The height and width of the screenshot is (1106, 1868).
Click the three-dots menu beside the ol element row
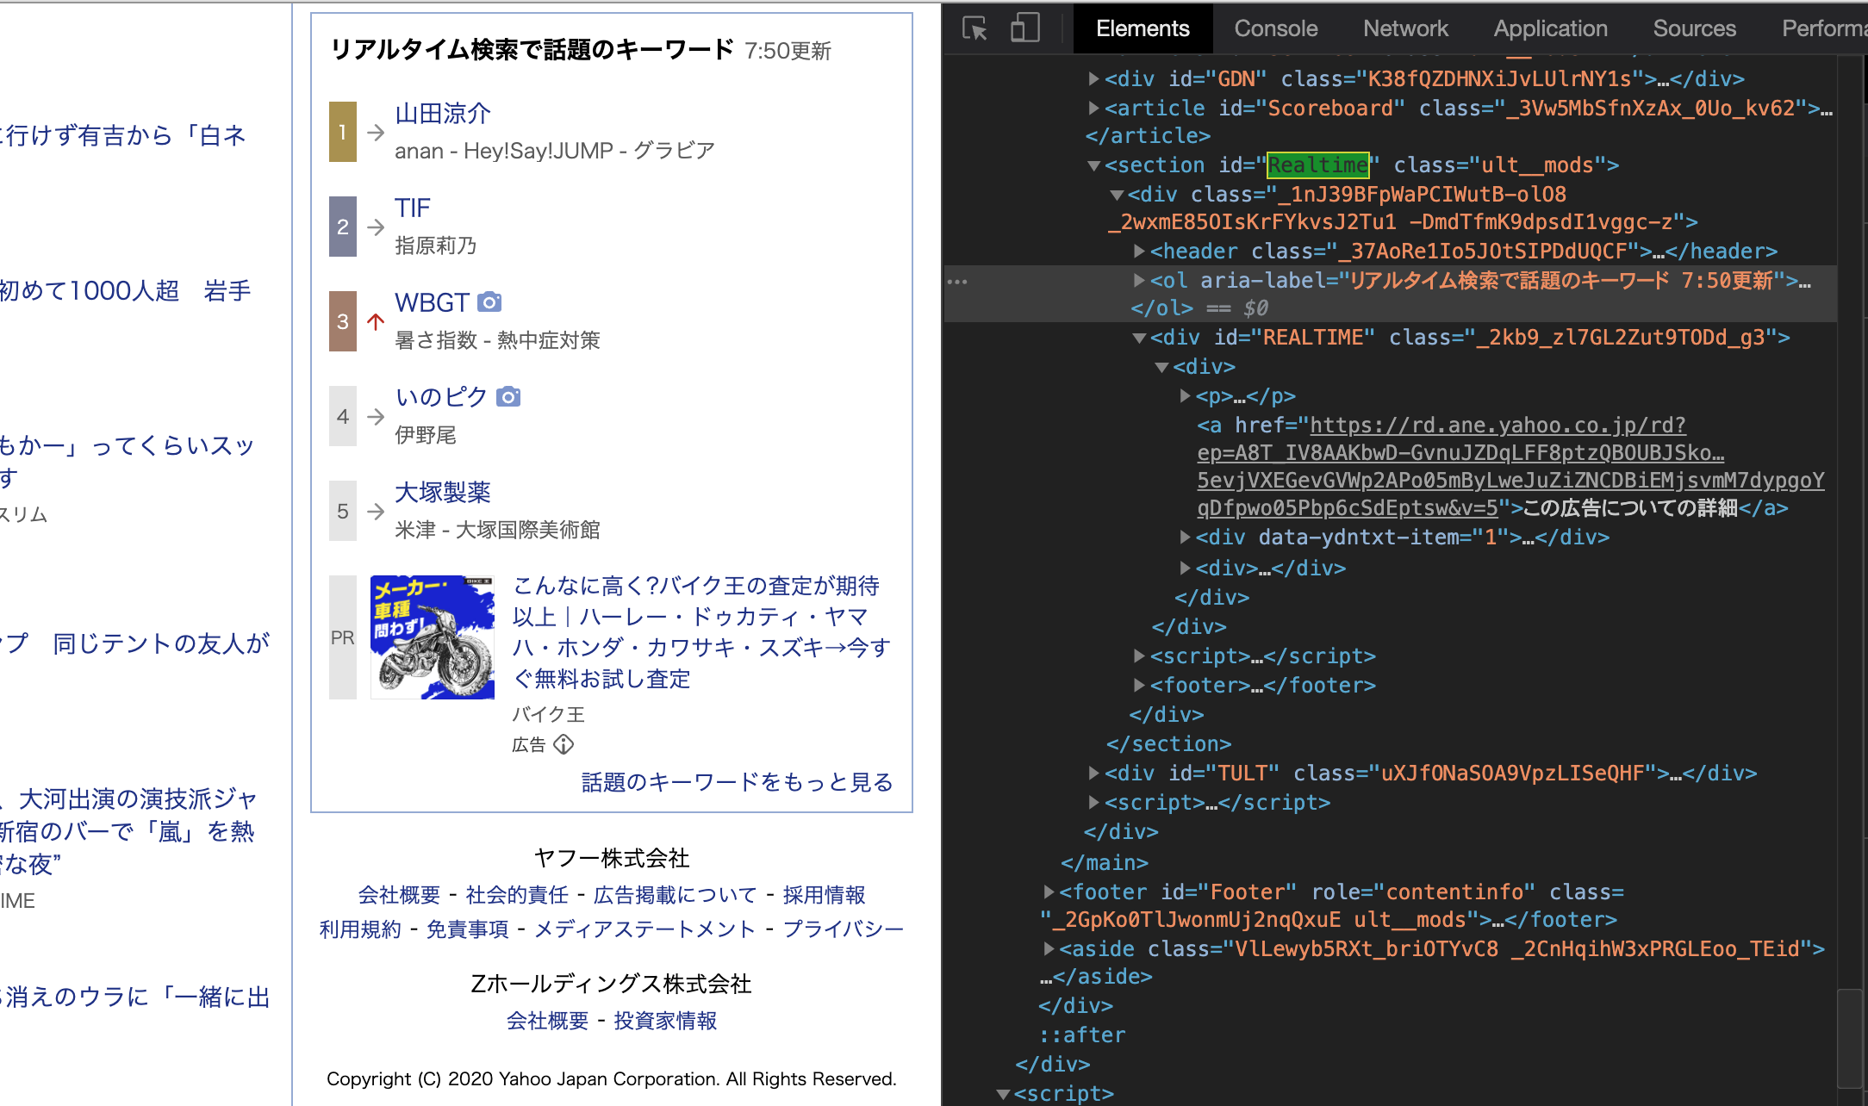(x=957, y=282)
